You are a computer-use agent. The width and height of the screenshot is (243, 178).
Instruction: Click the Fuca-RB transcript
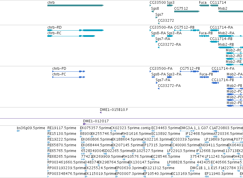point(204,36)
